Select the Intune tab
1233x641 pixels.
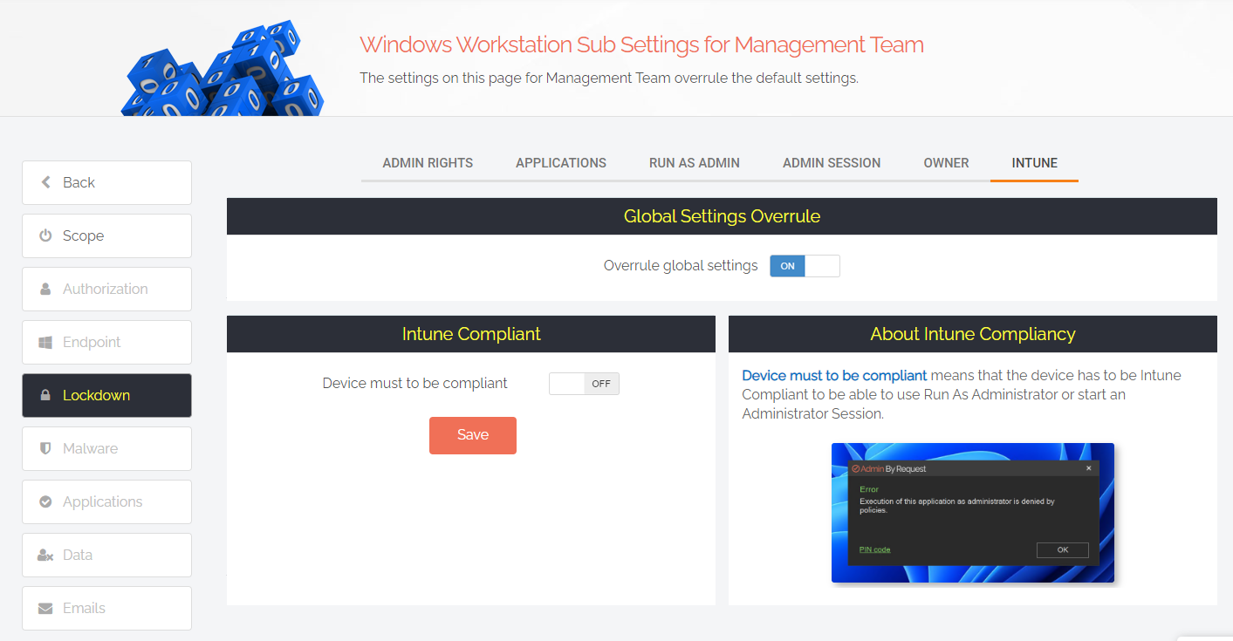pos(1035,163)
